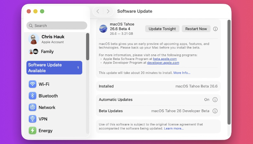Select the Bluetooth icon in sidebar
253x144 pixels.
click(x=33, y=96)
